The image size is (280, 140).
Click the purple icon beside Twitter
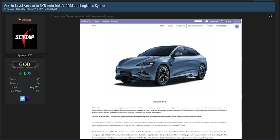[x=27, y=99]
